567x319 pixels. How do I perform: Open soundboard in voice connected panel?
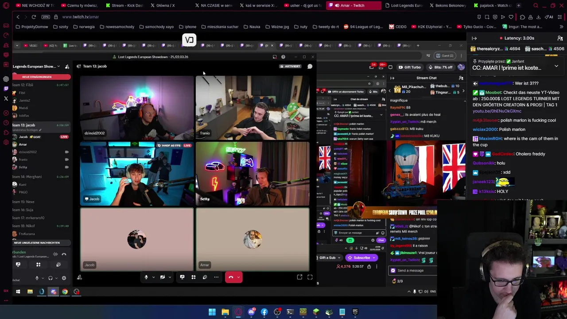58,265
